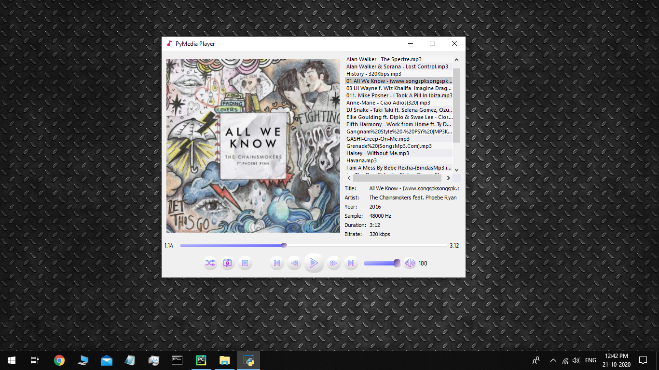Select DJ Snake - Taki Taki track
This screenshot has height=370, width=659.
point(398,110)
